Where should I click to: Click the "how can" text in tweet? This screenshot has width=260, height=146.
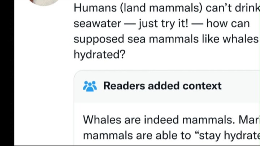click(x=228, y=23)
